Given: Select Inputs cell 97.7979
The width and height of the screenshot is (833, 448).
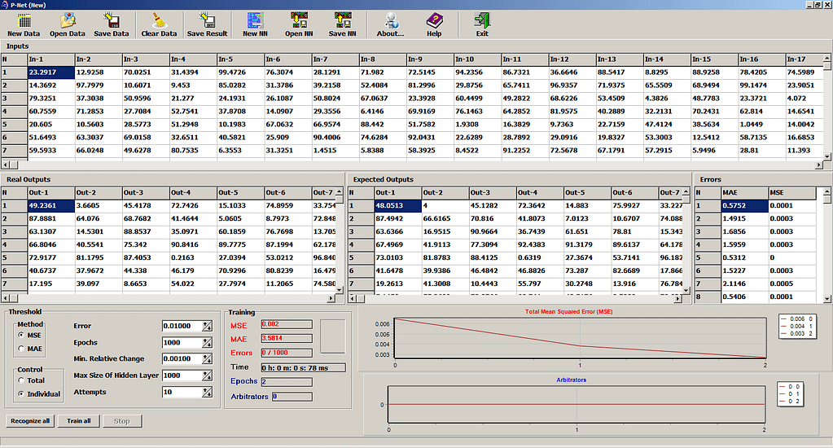Looking at the screenshot, I should click(x=98, y=85).
